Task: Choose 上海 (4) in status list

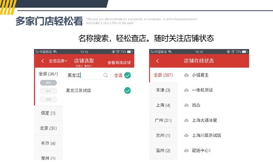Action: [163, 105]
